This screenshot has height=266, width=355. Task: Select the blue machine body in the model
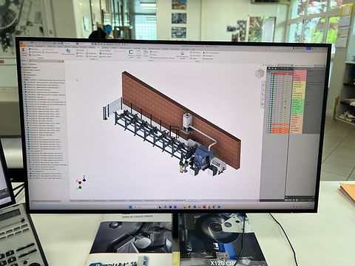coord(203,157)
